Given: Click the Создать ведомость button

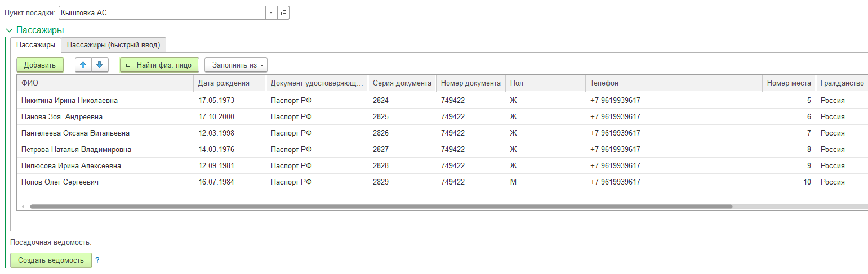Looking at the screenshot, I should click(51, 260).
